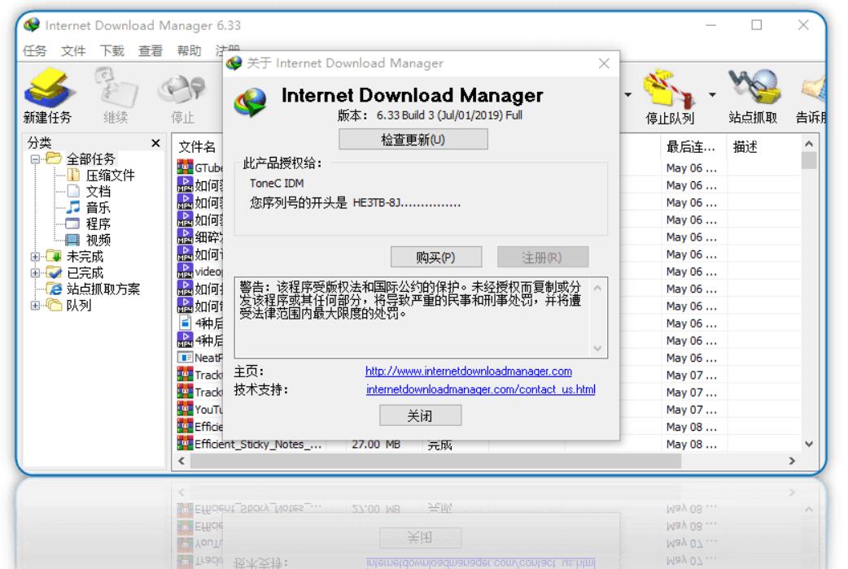Select the 音乐 category
This screenshot has height=569, width=848.
click(x=98, y=207)
